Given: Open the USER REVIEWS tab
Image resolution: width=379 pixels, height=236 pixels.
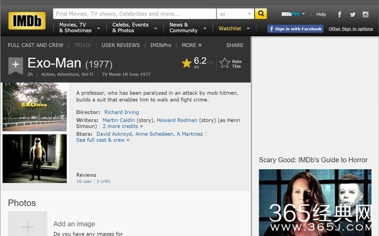Looking at the screenshot, I should (121, 45).
